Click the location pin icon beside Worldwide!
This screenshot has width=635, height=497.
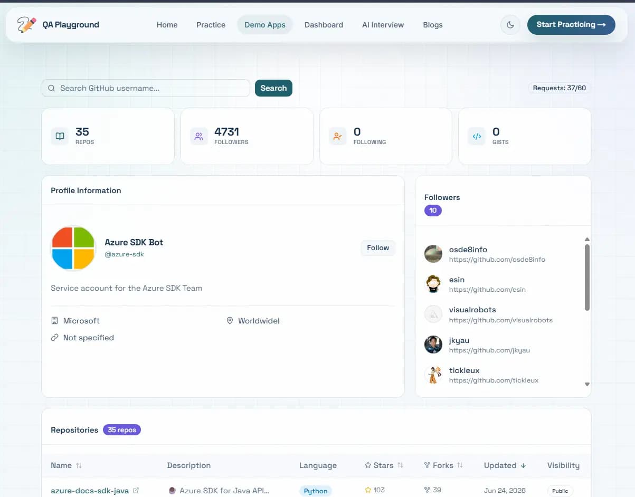pyautogui.click(x=230, y=321)
